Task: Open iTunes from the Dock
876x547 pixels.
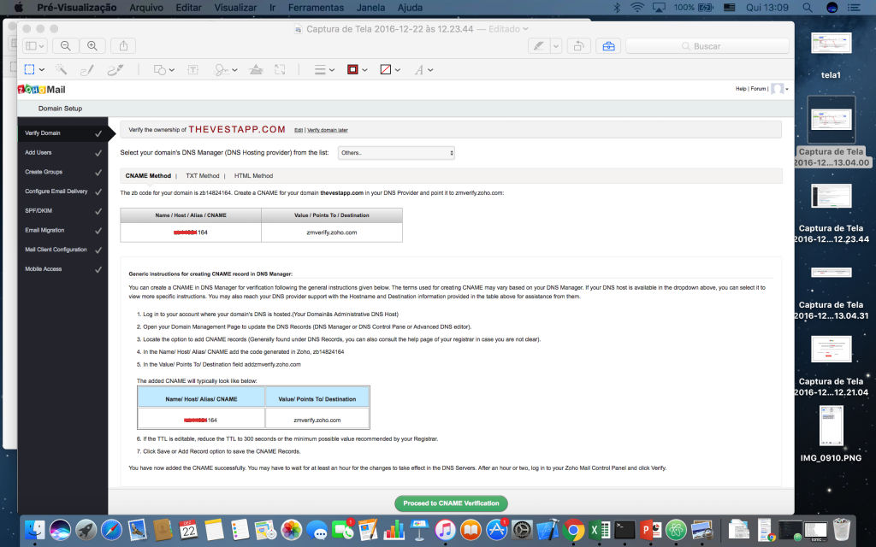Action: [x=445, y=529]
